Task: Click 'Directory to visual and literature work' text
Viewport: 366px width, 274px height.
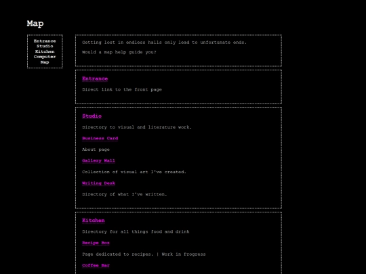Action: click(x=137, y=127)
